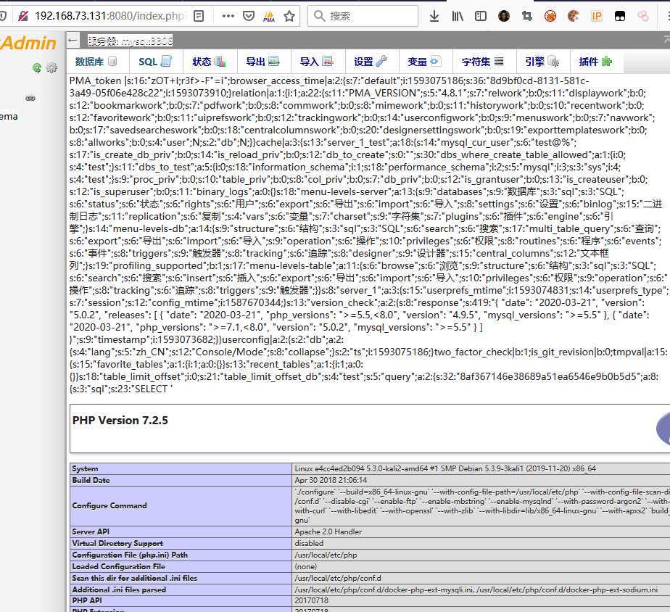Screen dimensions: 670x612
Task: Click the '(none)' Loaded Configuration File value
Action: tap(305, 566)
